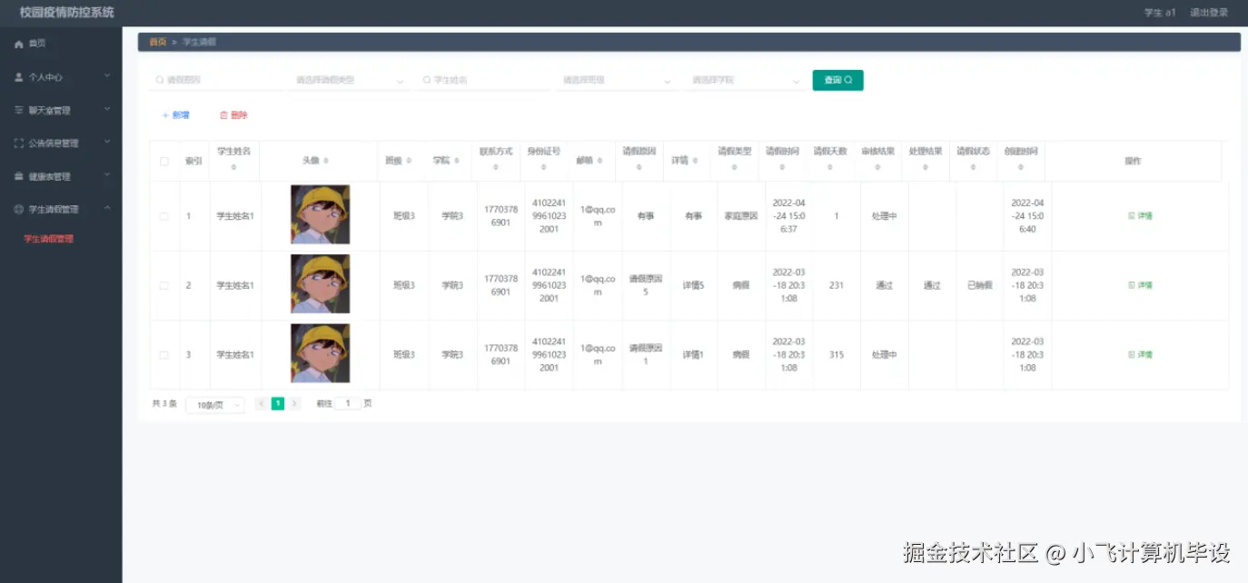
Task: Select page 1 in pagination
Action: [278, 404]
